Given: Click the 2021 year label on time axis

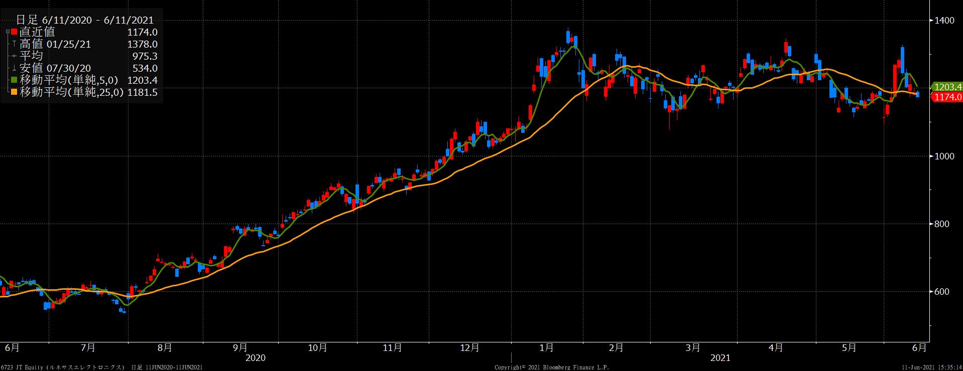Looking at the screenshot, I should tap(720, 358).
